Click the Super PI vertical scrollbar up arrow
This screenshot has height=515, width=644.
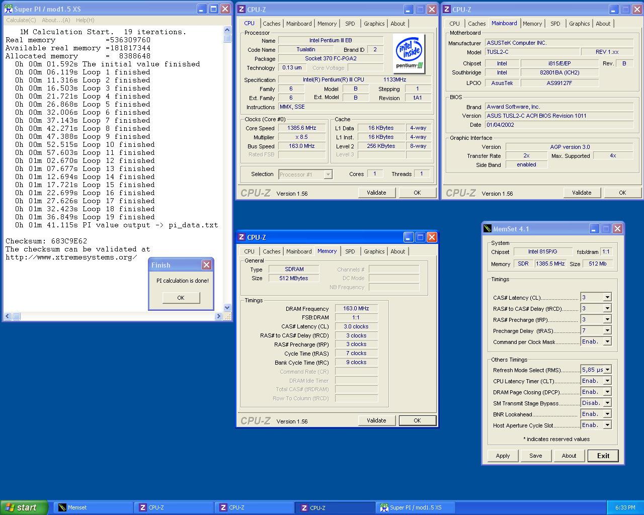point(227,30)
